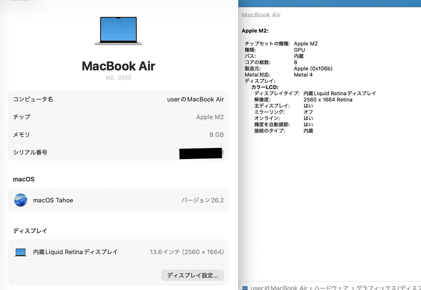Click ハードウェア in the path bar
This screenshot has width=421, height=290.
pyautogui.click(x=331, y=288)
